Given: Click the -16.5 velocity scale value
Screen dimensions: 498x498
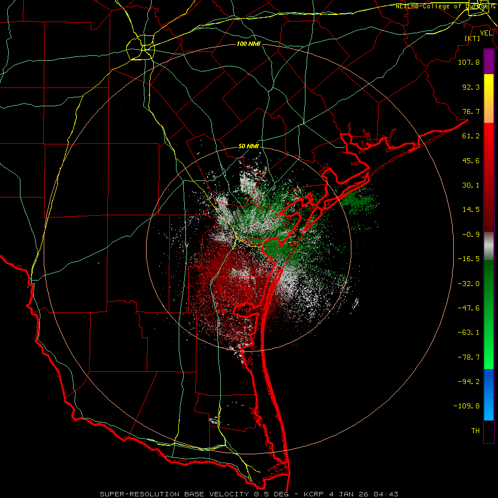Looking at the screenshot, I should click(x=469, y=259).
